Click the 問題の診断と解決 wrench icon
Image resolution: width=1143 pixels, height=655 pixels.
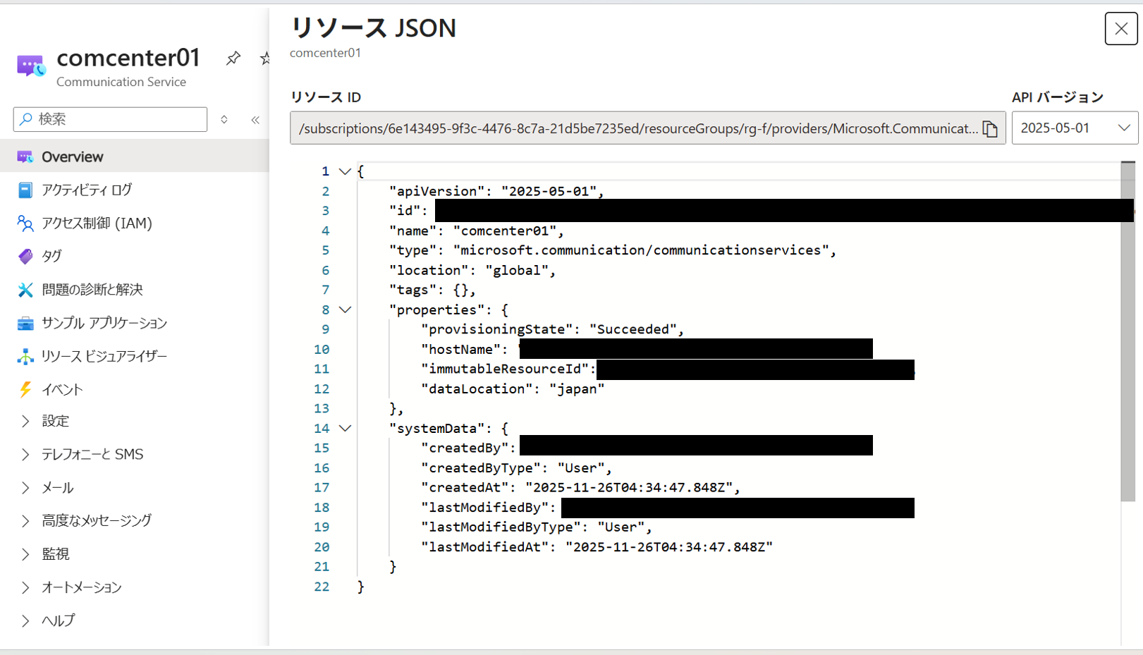[25, 290]
